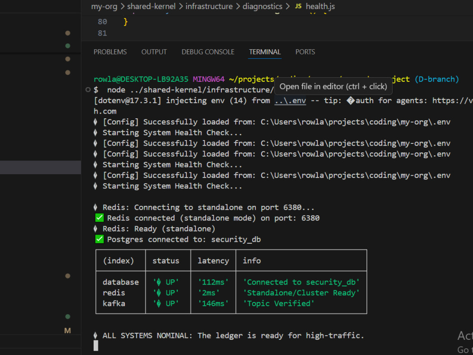Screen dimensions: 473x355
Task: Open the OUTPUT panel tab
Action: pos(154,52)
